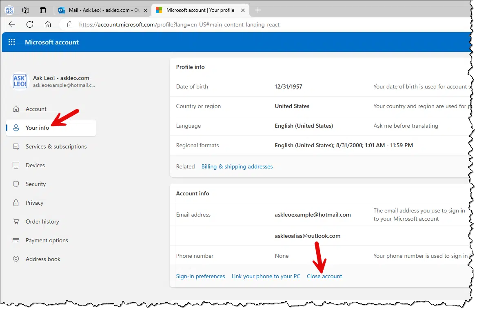Select Your info in the sidebar

pyautogui.click(x=51, y=128)
